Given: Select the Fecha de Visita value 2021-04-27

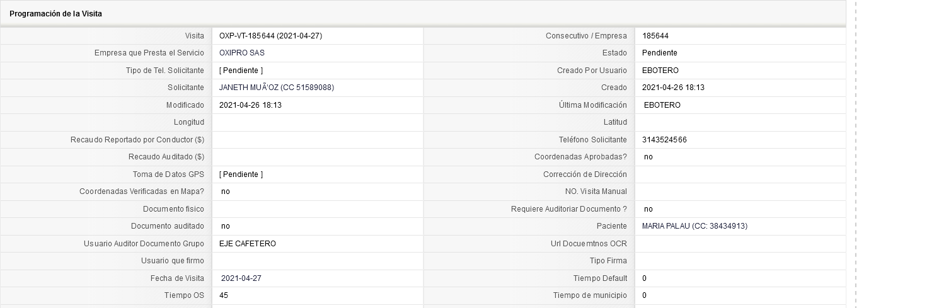Looking at the screenshot, I should (241, 278).
